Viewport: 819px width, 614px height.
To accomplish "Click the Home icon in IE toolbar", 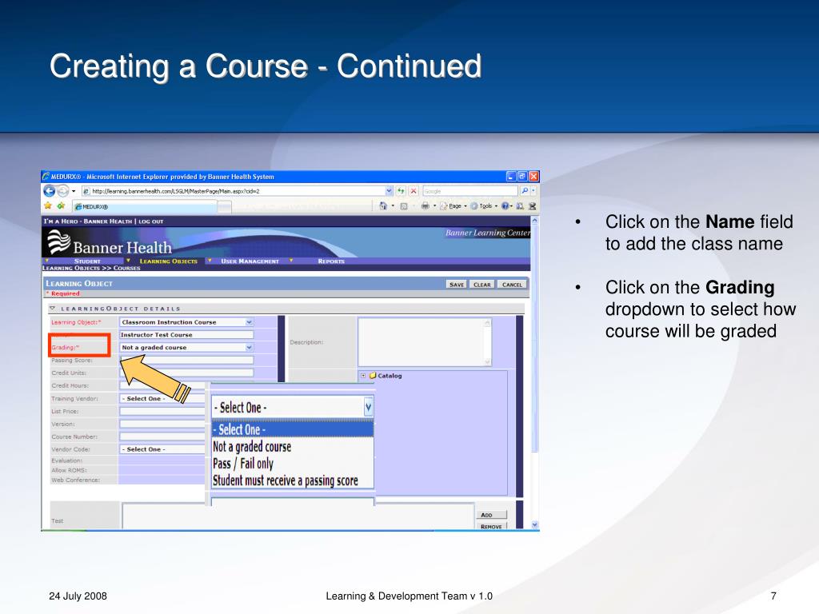I will [x=383, y=205].
